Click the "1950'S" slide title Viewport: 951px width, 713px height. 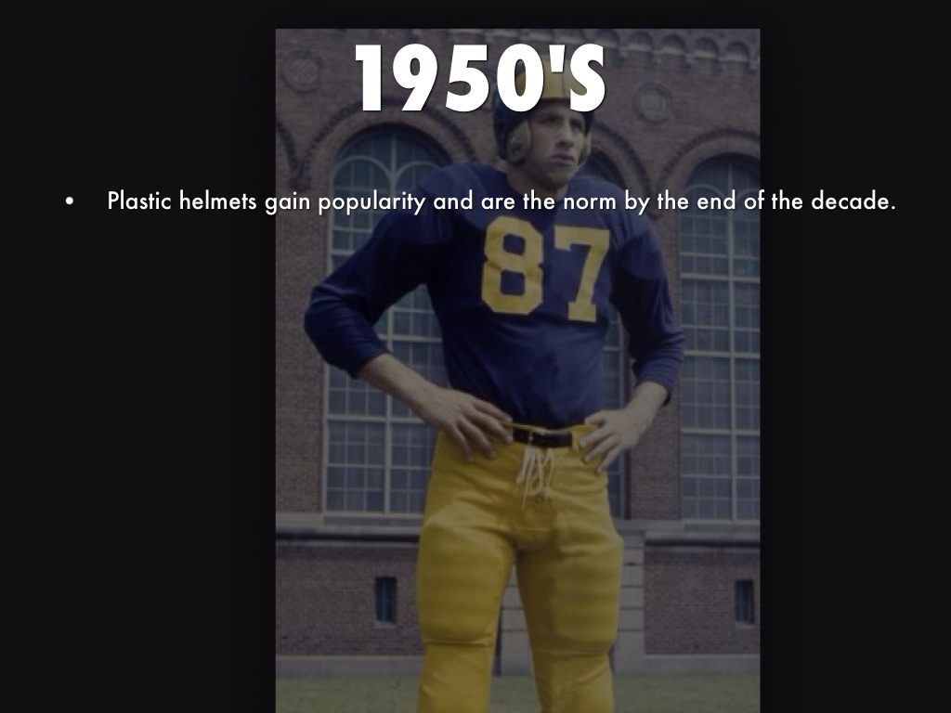coord(480,79)
